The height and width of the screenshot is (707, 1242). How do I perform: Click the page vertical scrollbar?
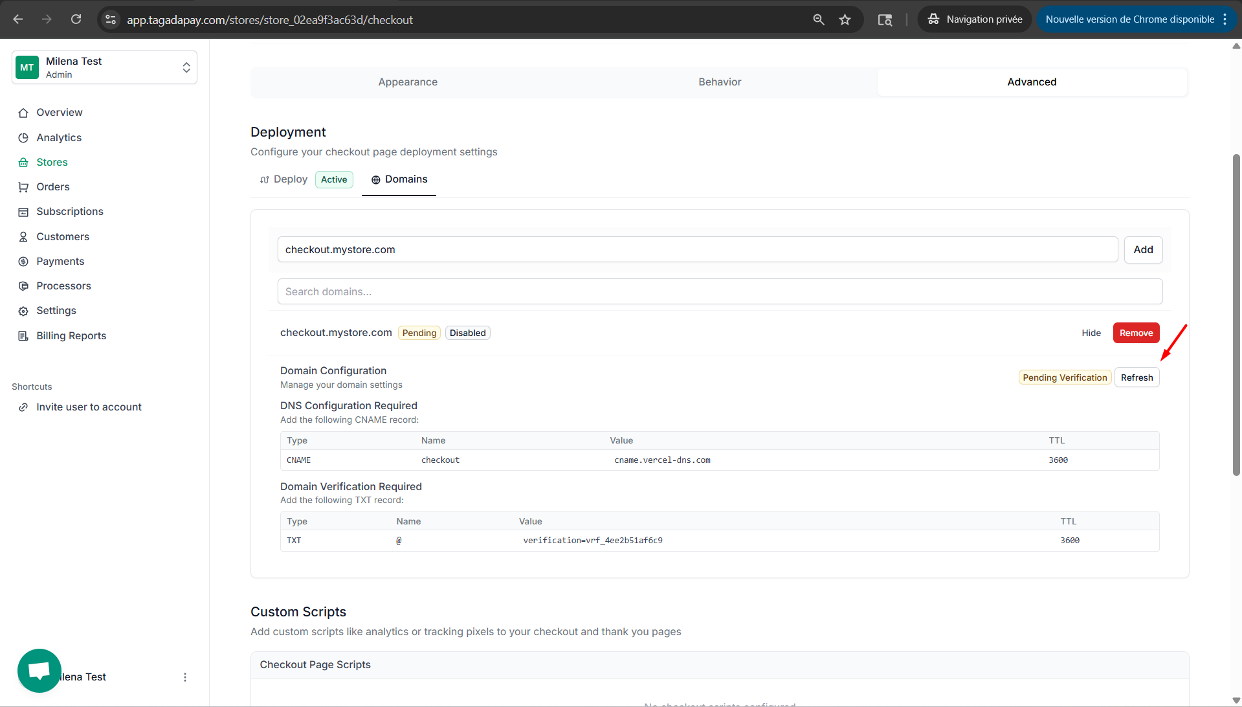[x=1236, y=315]
